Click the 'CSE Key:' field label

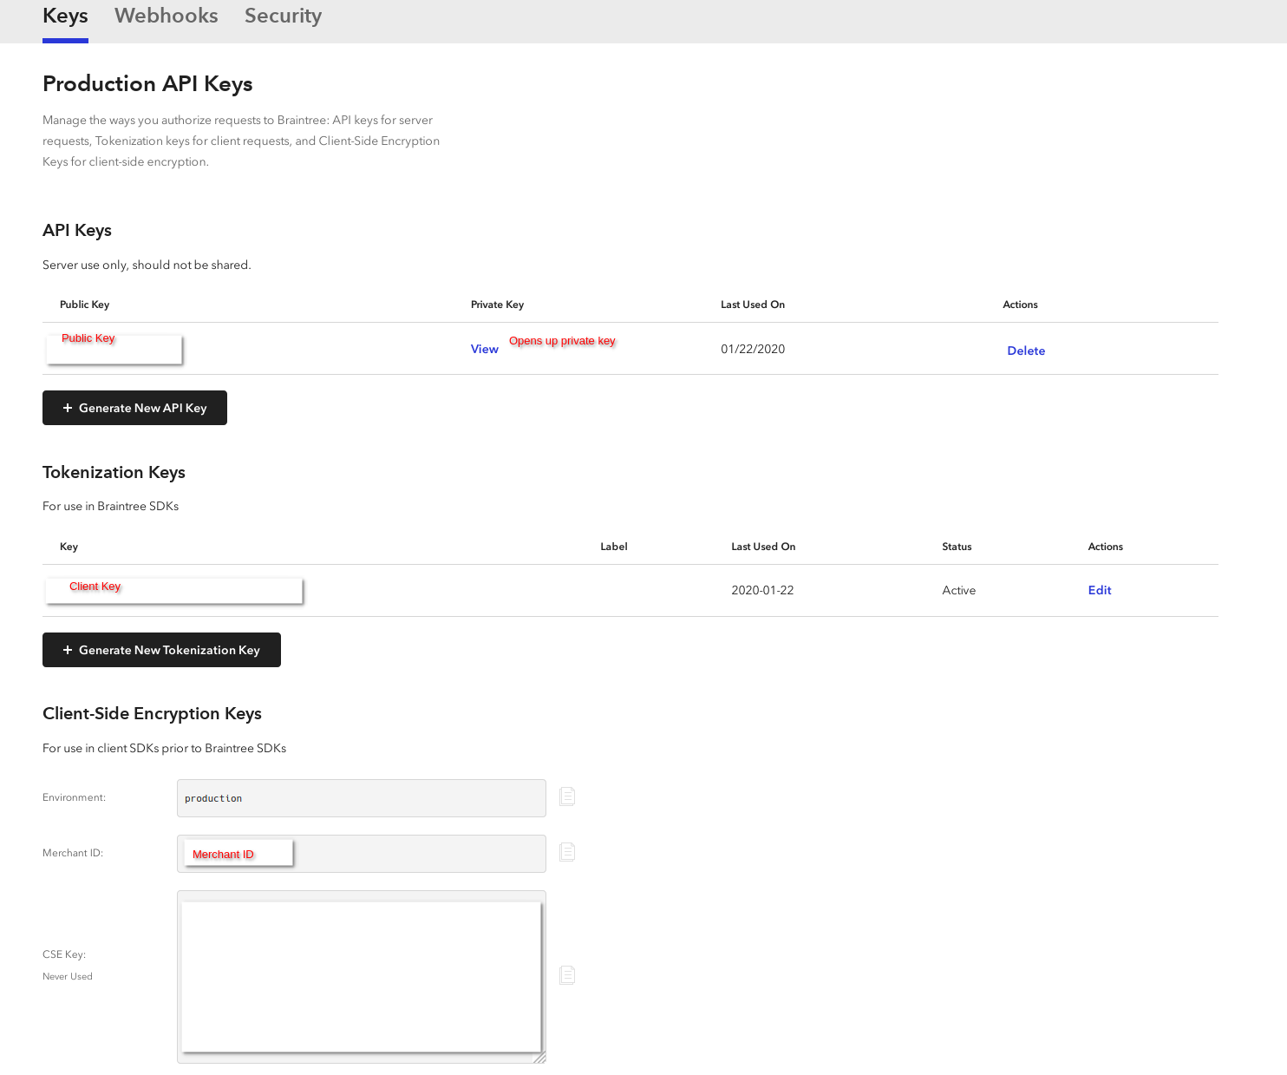(x=64, y=954)
